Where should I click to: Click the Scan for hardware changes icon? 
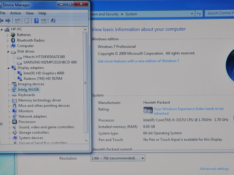53,21
